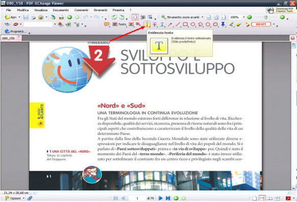Open the Strumenti menu
The width and height of the screenshot is (297, 202).
[x=100, y=10]
